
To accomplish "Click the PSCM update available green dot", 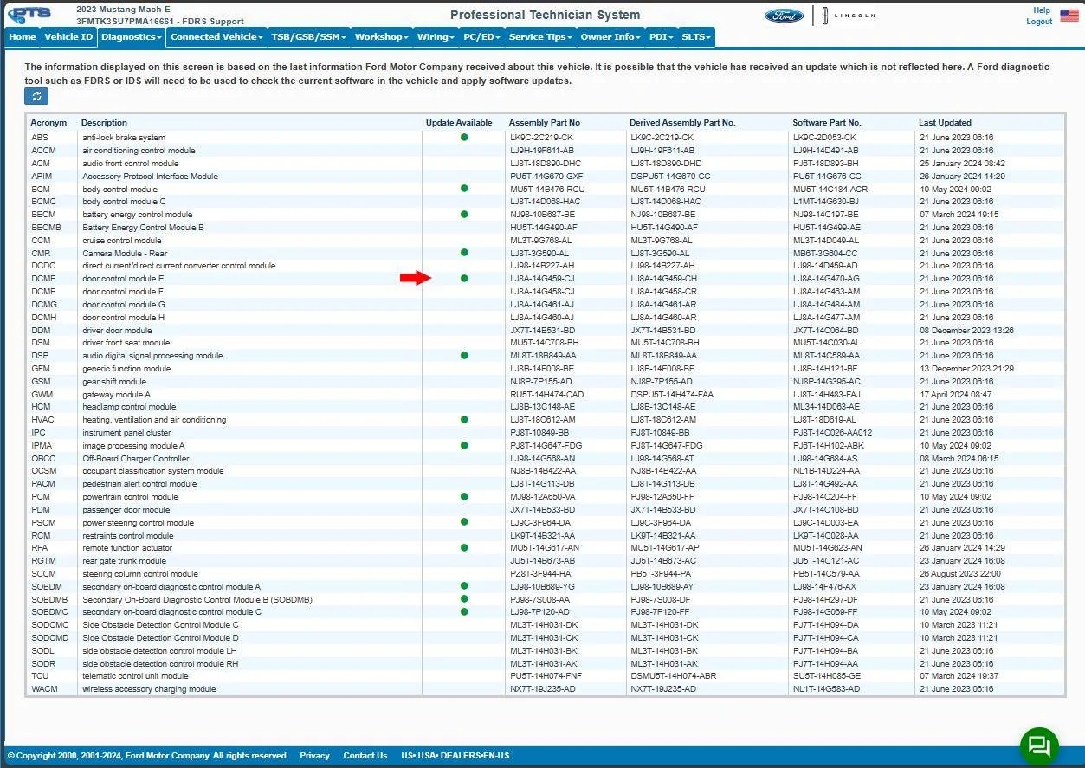I will click(x=464, y=522).
